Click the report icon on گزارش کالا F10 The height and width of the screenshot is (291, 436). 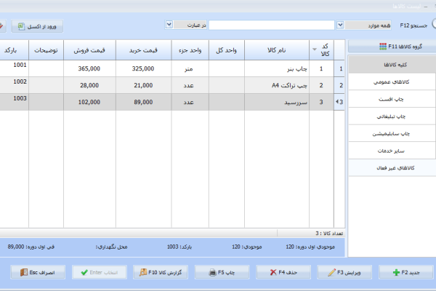[143, 272]
